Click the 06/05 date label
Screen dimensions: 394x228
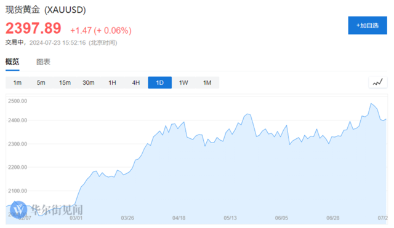point(281,218)
